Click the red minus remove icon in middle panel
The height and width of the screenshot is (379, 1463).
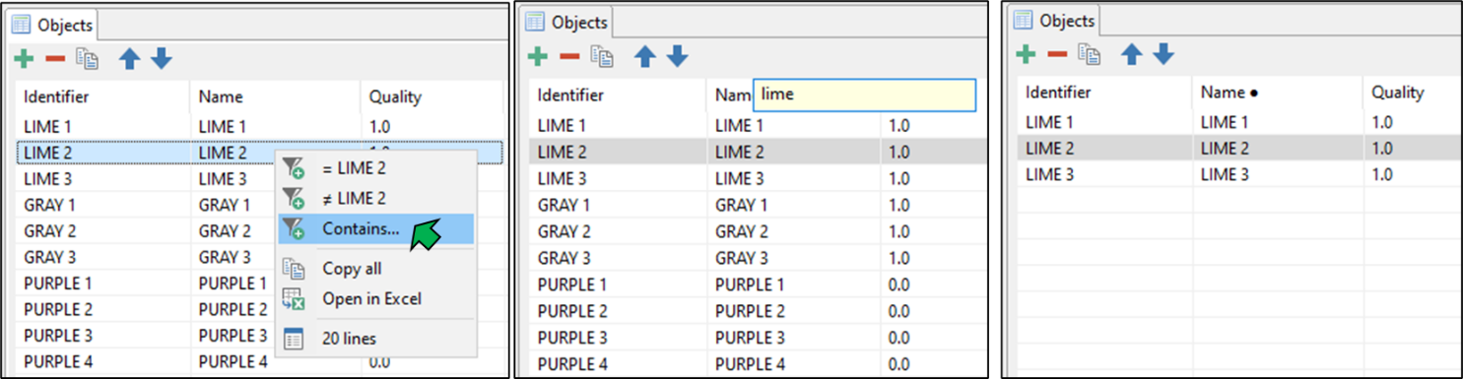tap(569, 57)
